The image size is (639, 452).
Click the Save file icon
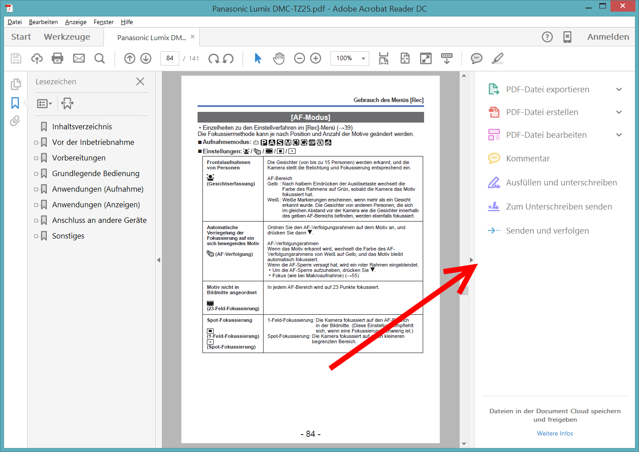tap(16, 58)
